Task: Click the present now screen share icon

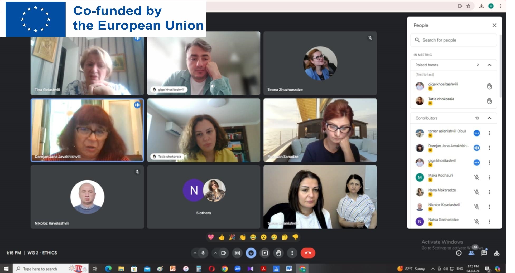Action: click(265, 253)
